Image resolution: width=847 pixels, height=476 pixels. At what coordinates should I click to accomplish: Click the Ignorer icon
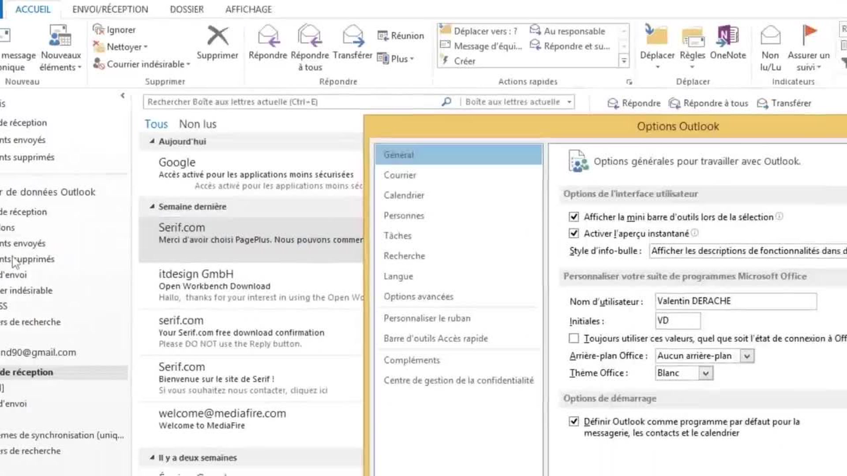[98, 30]
